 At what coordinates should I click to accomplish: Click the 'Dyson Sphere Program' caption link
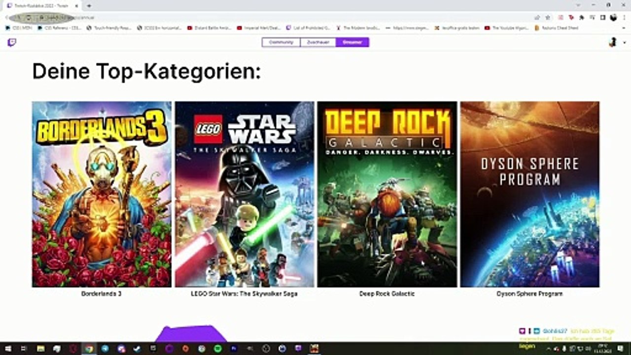tap(529, 293)
